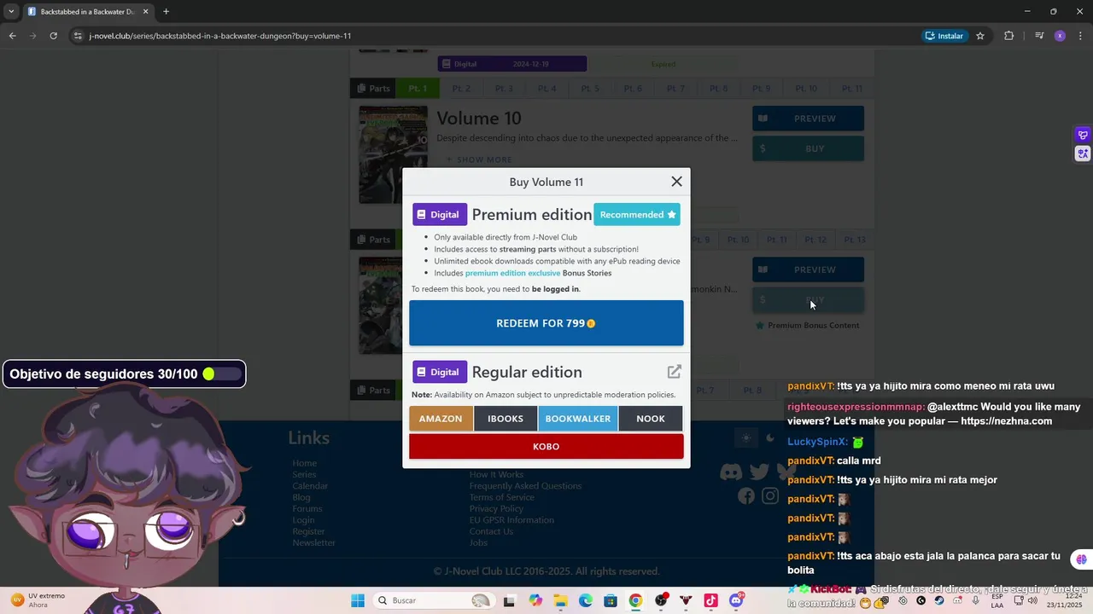Viewport: 1093px width, 614px height.
Task: Open the Forums footer link
Action: click(x=307, y=509)
